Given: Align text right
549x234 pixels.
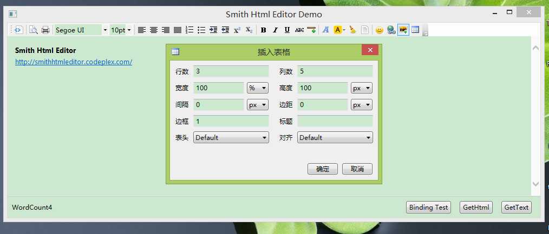Looking at the screenshot, I should (166, 30).
